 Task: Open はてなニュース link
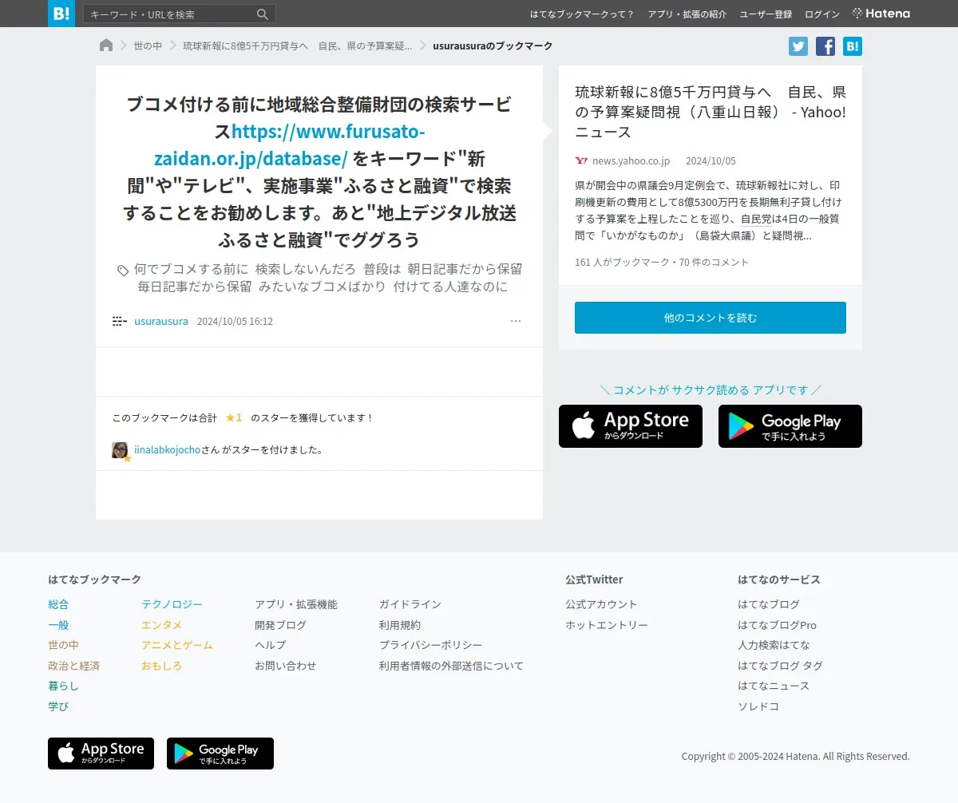774,686
